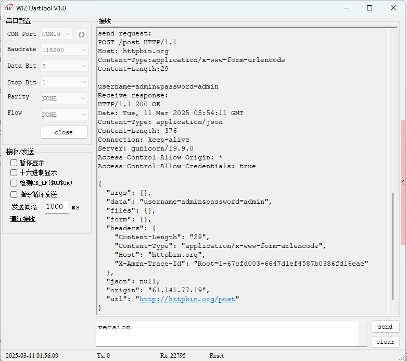
Task: Open the http://httpbin.org/post link
Action: coord(187,299)
